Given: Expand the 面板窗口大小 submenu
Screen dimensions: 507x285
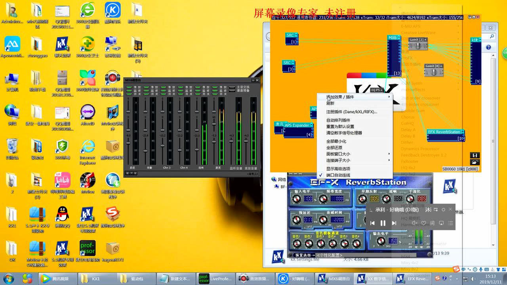Looking at the screenshot, I should pyautogui.click(x=355, y=154).
